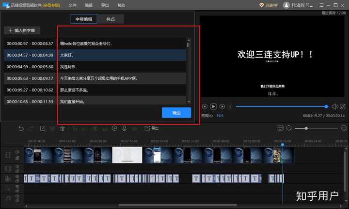Open the clock duration tool in toolbar
349x209 pixels.
click(x=114, y=128)
